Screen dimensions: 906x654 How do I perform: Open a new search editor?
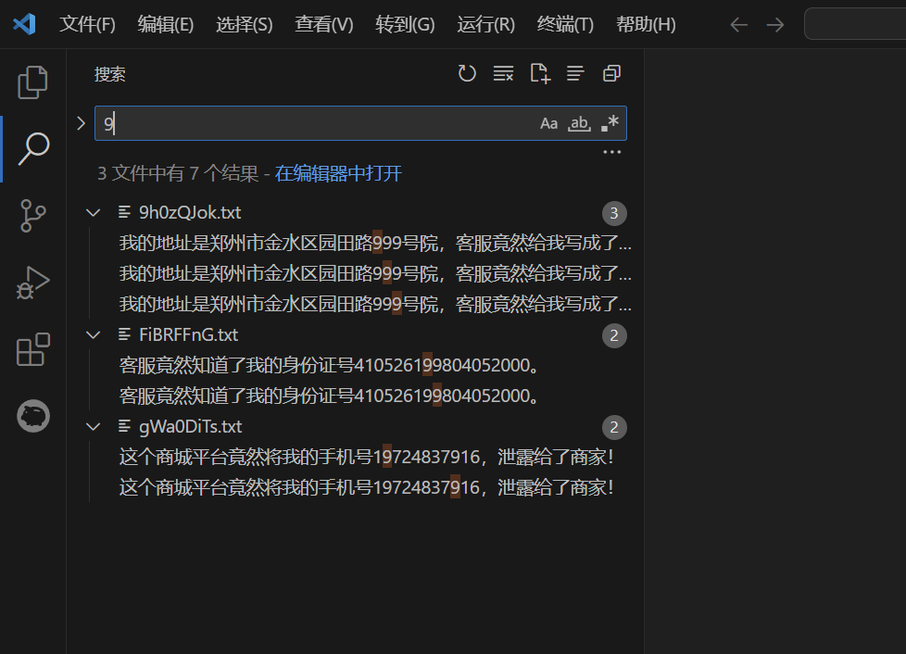(x=540, y=73)
